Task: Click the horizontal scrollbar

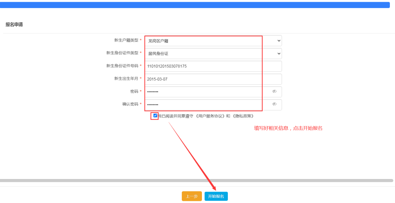Action: pos(196,180)
